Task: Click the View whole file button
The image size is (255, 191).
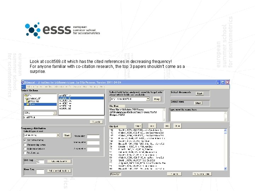Action: point(202,174)
